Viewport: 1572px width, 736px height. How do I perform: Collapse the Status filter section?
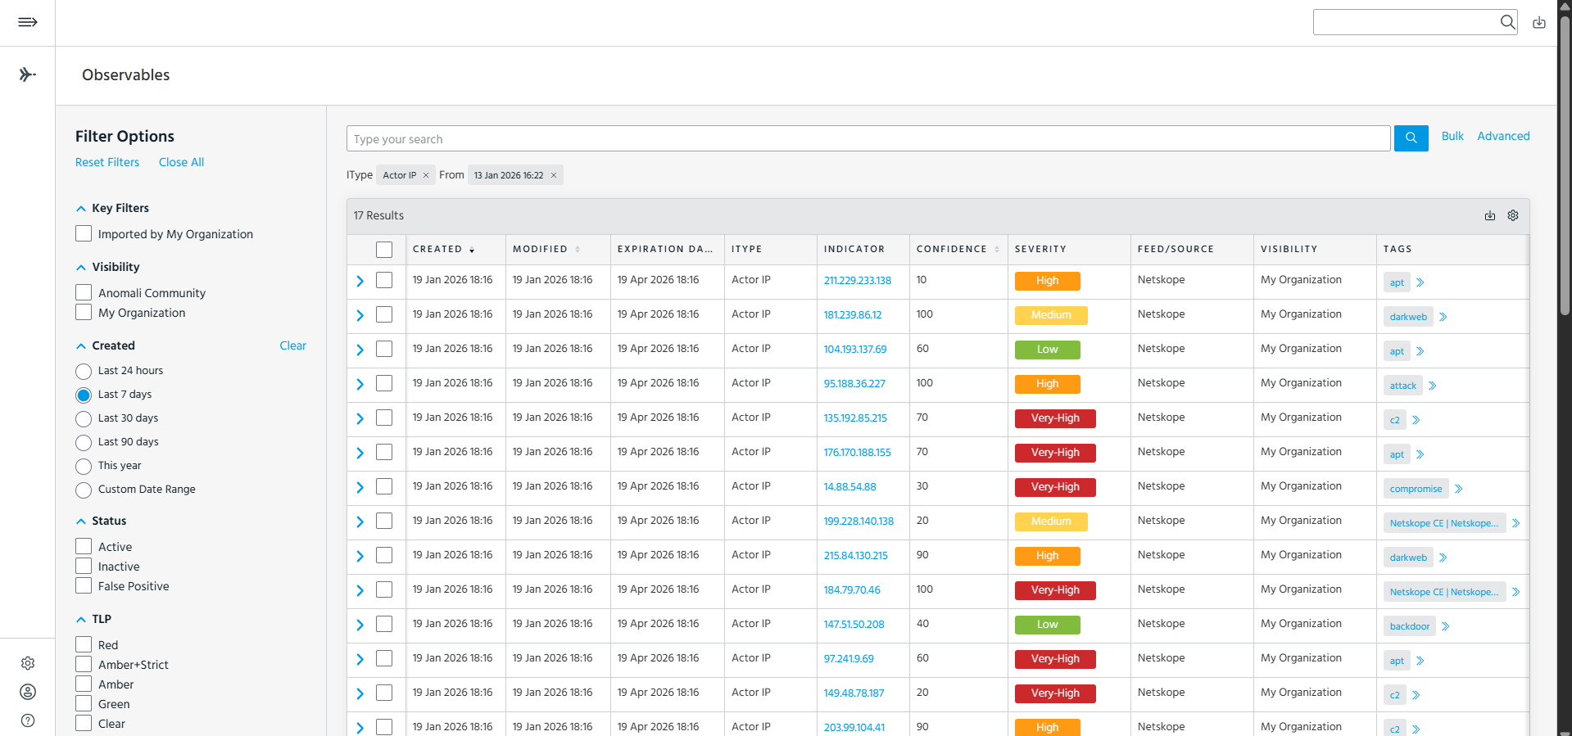[x=81, y=522]
